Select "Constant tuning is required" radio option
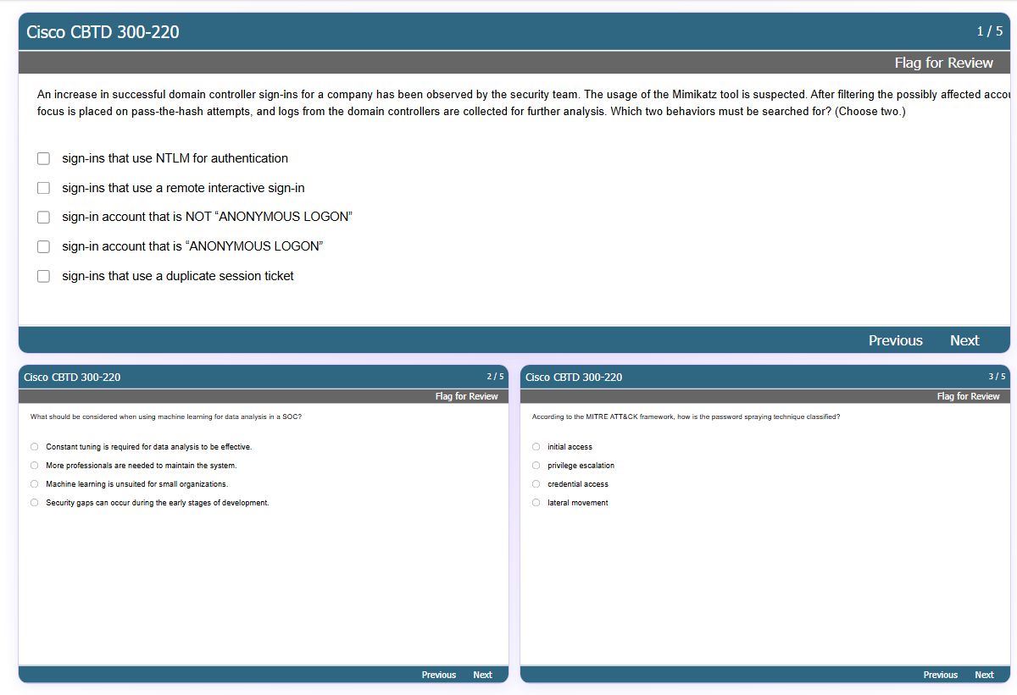The width and height of the screenshot is (1017, 695). click(x=35, y=447)
